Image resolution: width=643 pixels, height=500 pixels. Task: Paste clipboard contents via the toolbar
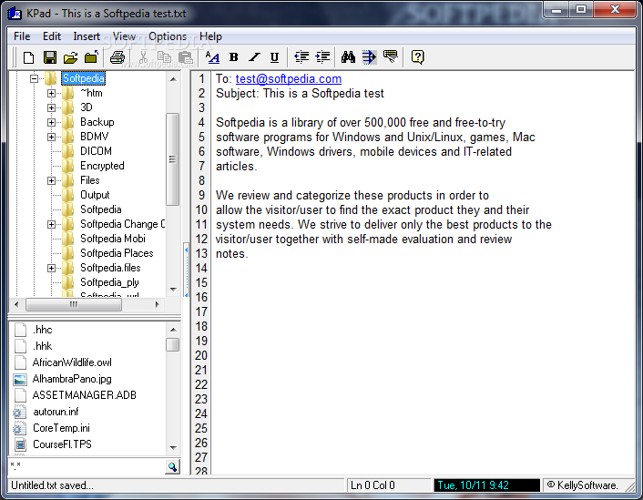pyautogui.click(x=186, y=57)
